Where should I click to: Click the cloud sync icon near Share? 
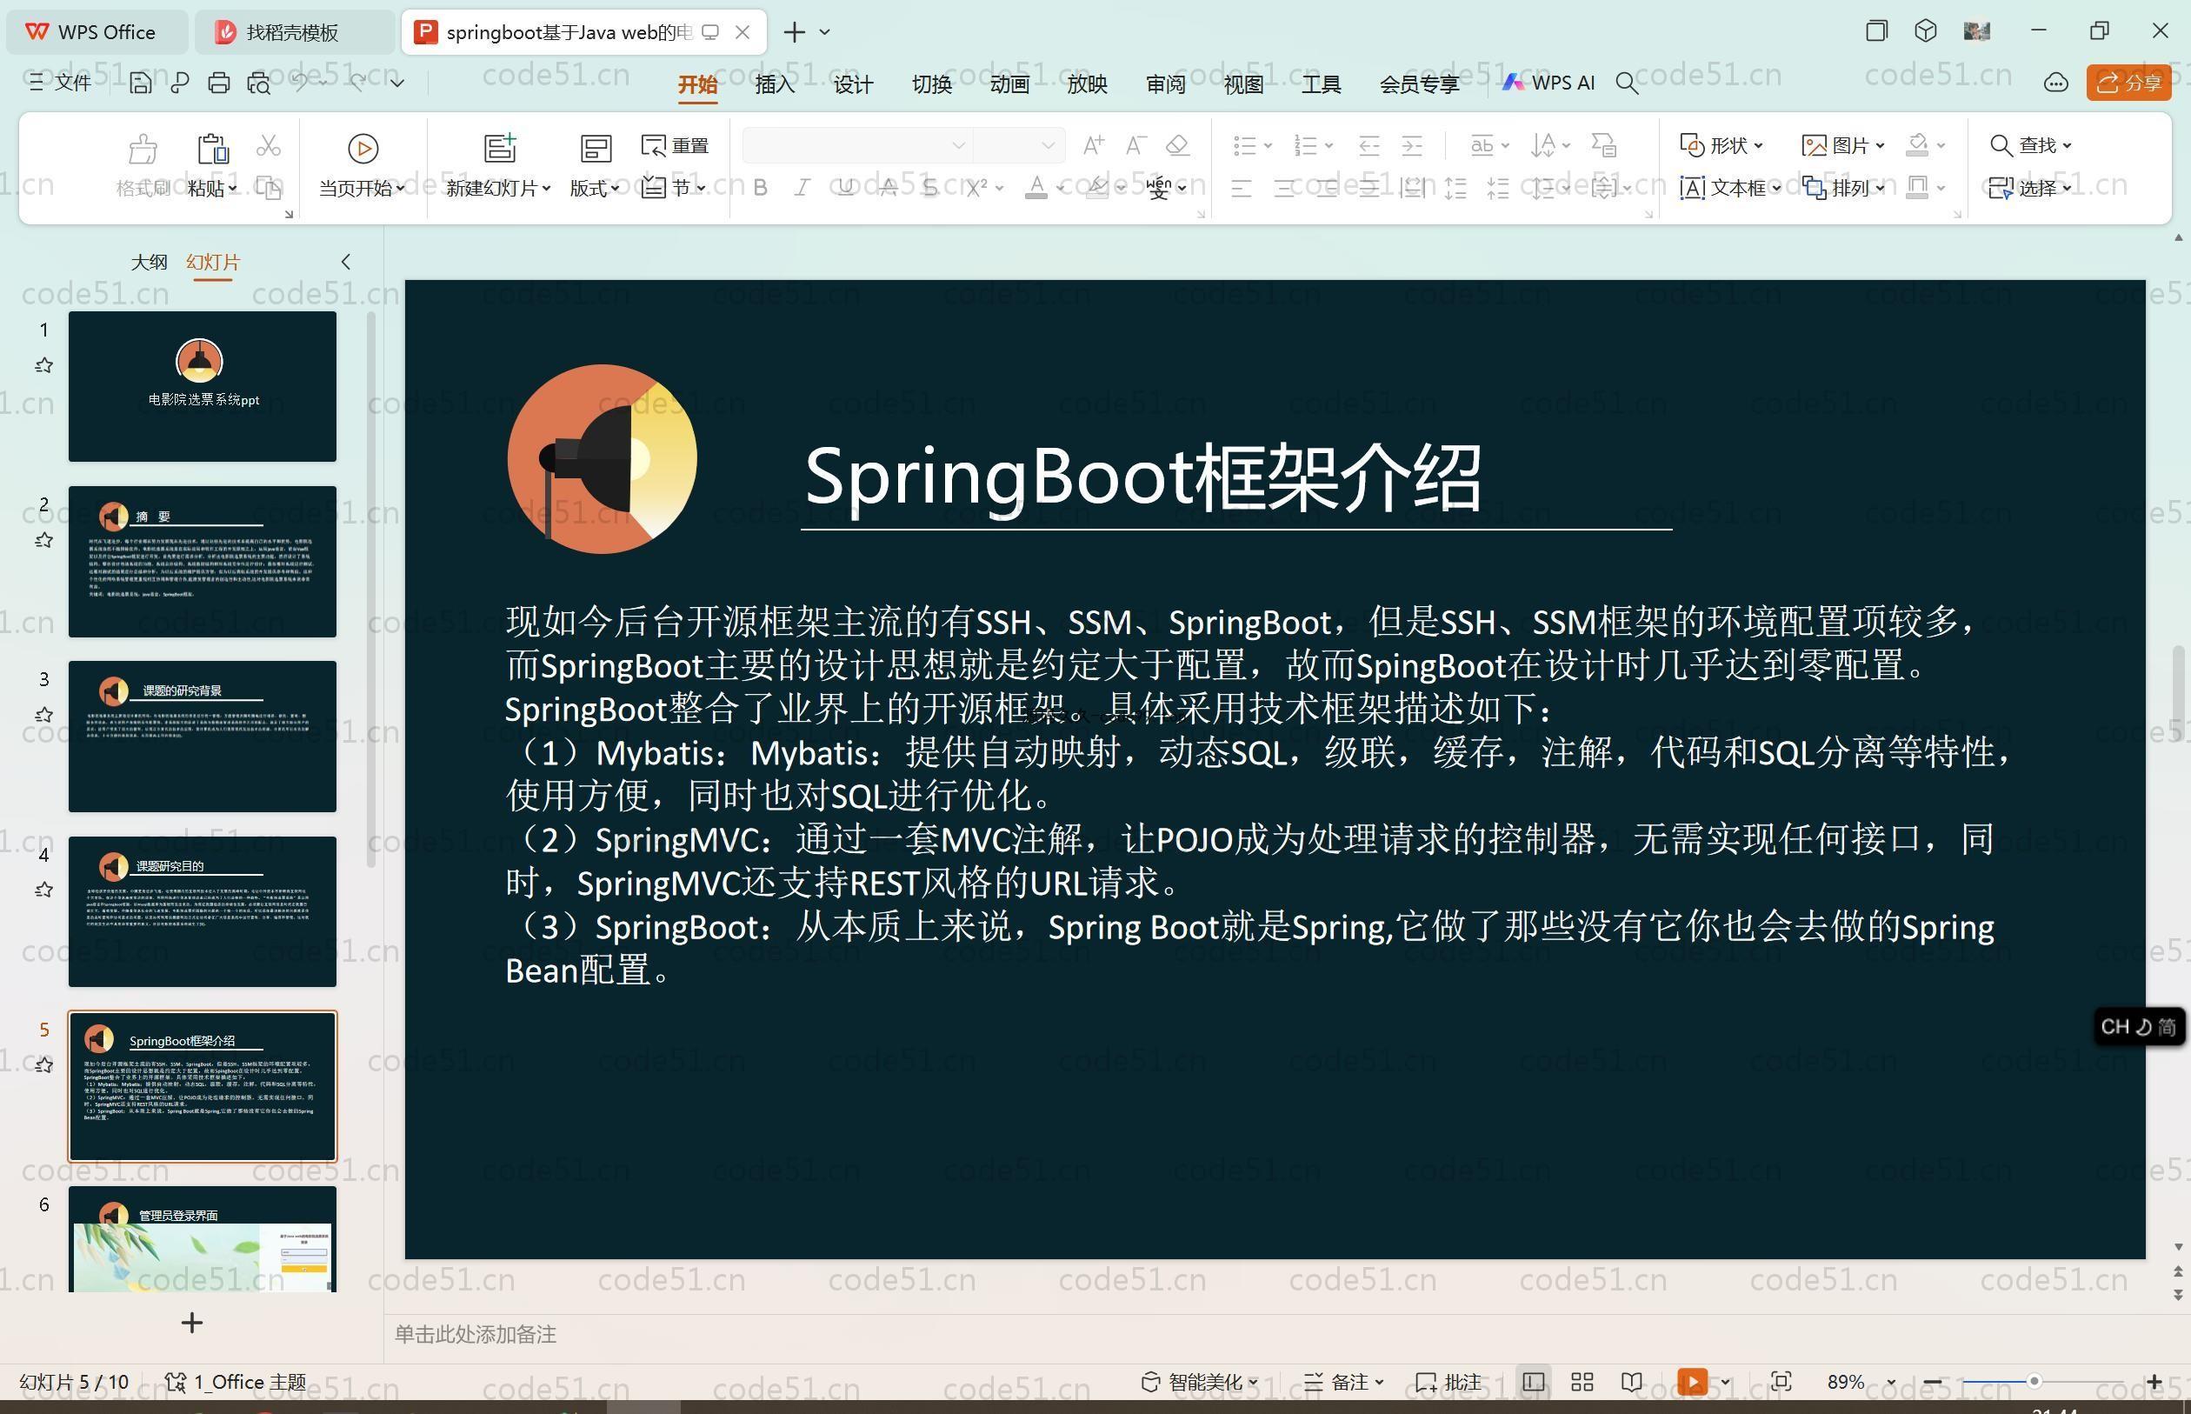click(x=2055, y=83)
